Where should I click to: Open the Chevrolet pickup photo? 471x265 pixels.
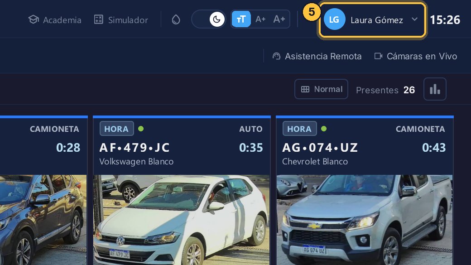pyautogui.click(x=365, y=220)
